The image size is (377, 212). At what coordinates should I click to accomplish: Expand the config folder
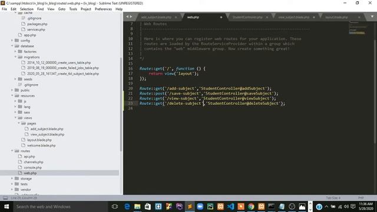point(12,41)
